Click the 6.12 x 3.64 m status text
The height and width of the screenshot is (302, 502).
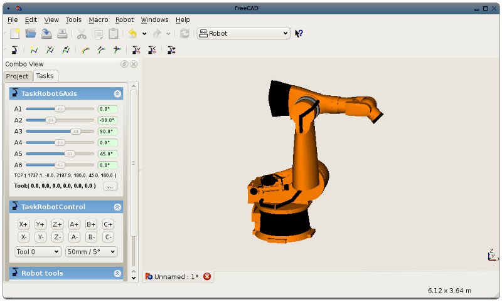[449, 291]
